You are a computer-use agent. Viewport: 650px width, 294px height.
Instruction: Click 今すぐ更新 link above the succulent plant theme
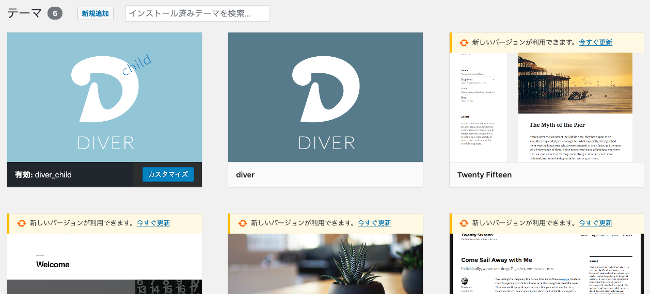(x=374, y=223)
